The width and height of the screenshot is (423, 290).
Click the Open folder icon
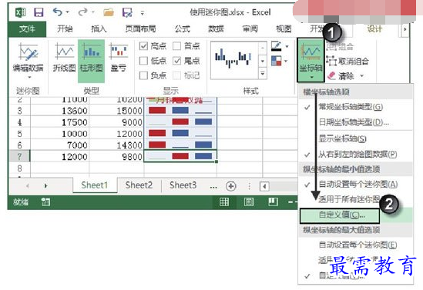(x=108, y=12)
